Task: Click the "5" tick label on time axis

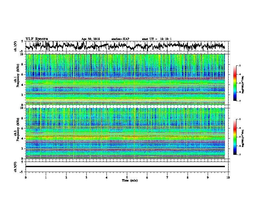Action: coord(127,178)
